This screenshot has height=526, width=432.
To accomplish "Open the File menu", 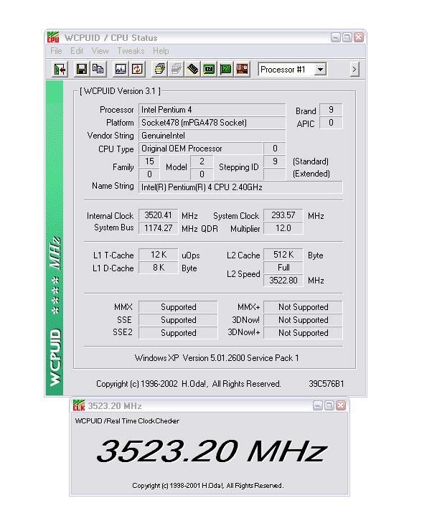I will click(x=56, y=51).
